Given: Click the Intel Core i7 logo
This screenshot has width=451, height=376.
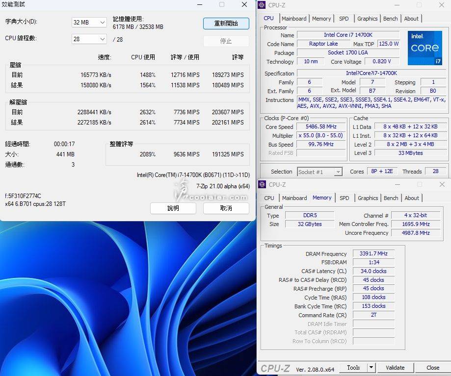Looking at the screenshot, I should 425,48.
